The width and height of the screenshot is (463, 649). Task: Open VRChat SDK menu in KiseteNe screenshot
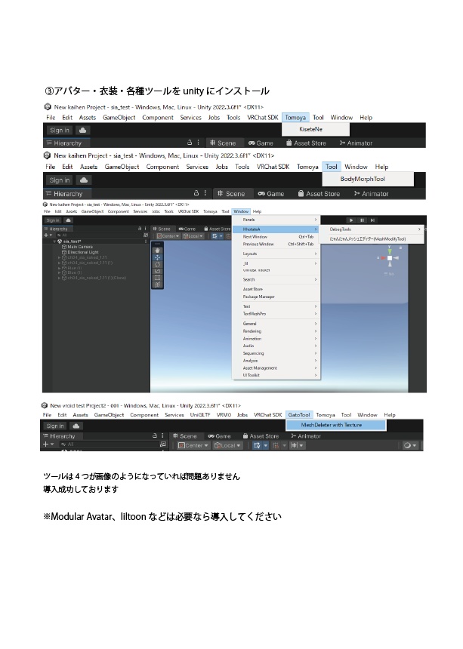point(263,118)
